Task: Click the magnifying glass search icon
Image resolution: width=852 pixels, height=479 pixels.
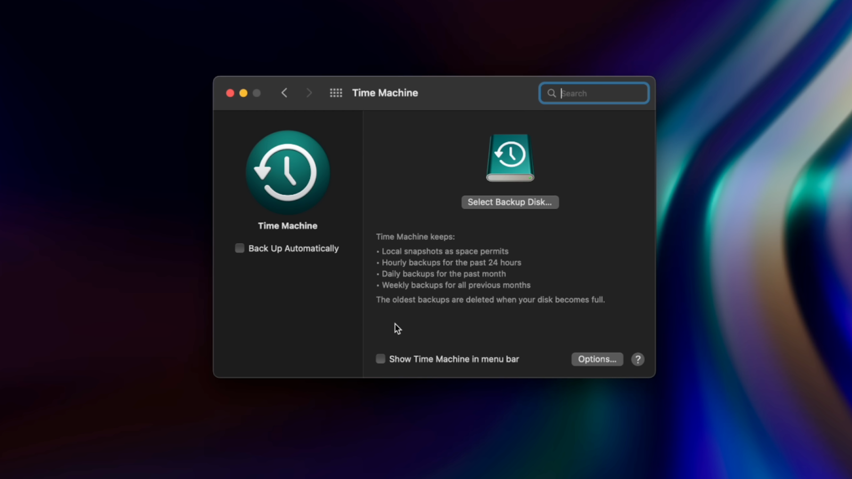Action: (x=552, y=93)
